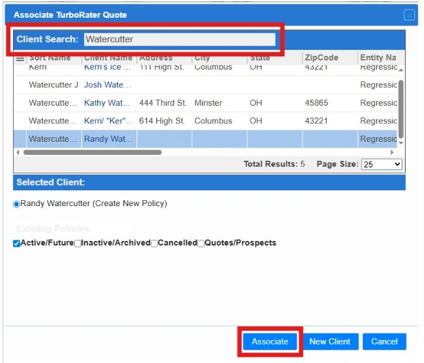Click the horizontal scrollbar right arrow
Screen dimensions: 424x363
point(392,152)
